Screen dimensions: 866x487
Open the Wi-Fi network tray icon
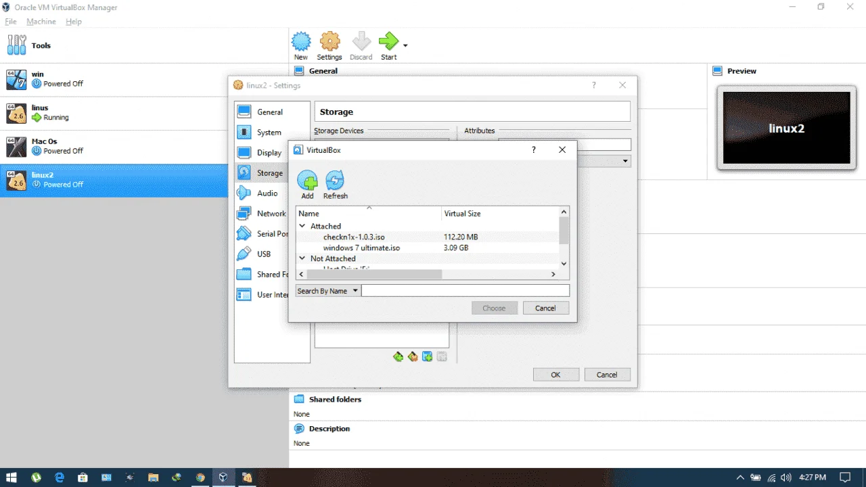tap(771, 478)
